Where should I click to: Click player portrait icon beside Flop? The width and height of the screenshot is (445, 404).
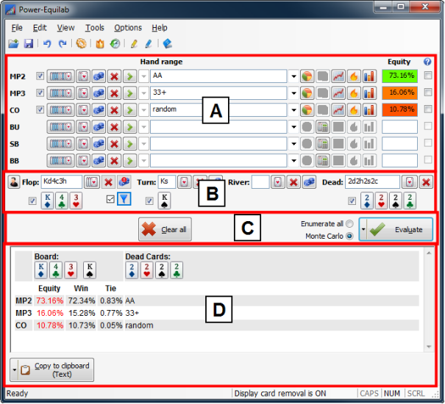pyautogui.click(x=13, y=182)
